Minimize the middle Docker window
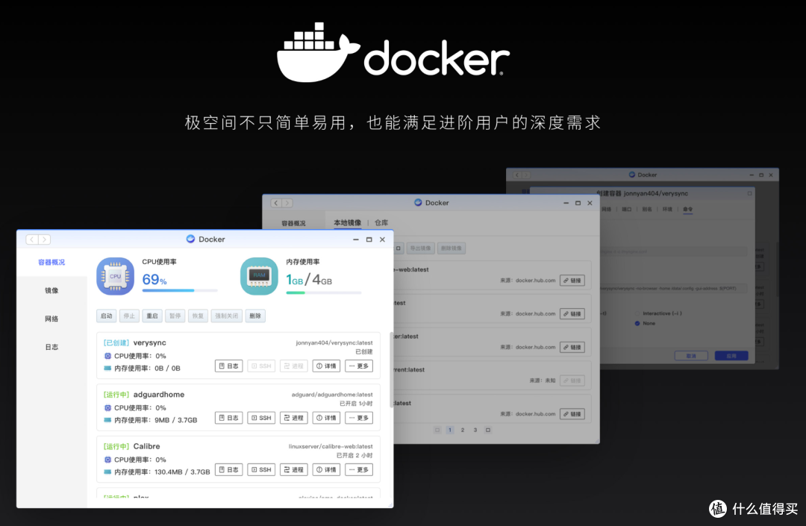Viewport: 806px width, 526px height. [x=566, y=203]
